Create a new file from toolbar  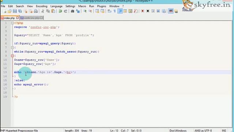pos(5,11)
